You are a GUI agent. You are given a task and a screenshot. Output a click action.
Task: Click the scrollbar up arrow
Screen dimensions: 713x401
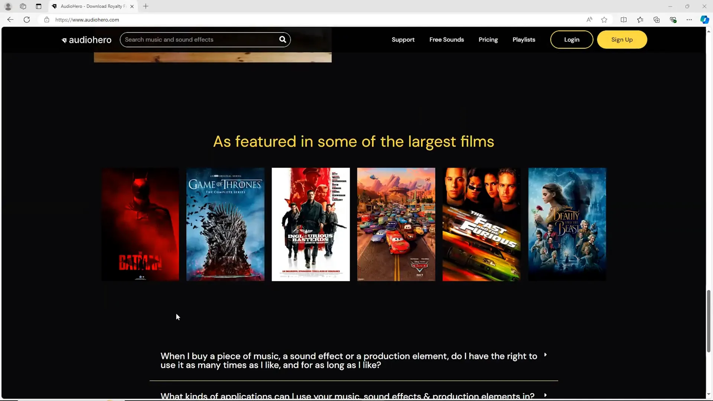[709, 31]
